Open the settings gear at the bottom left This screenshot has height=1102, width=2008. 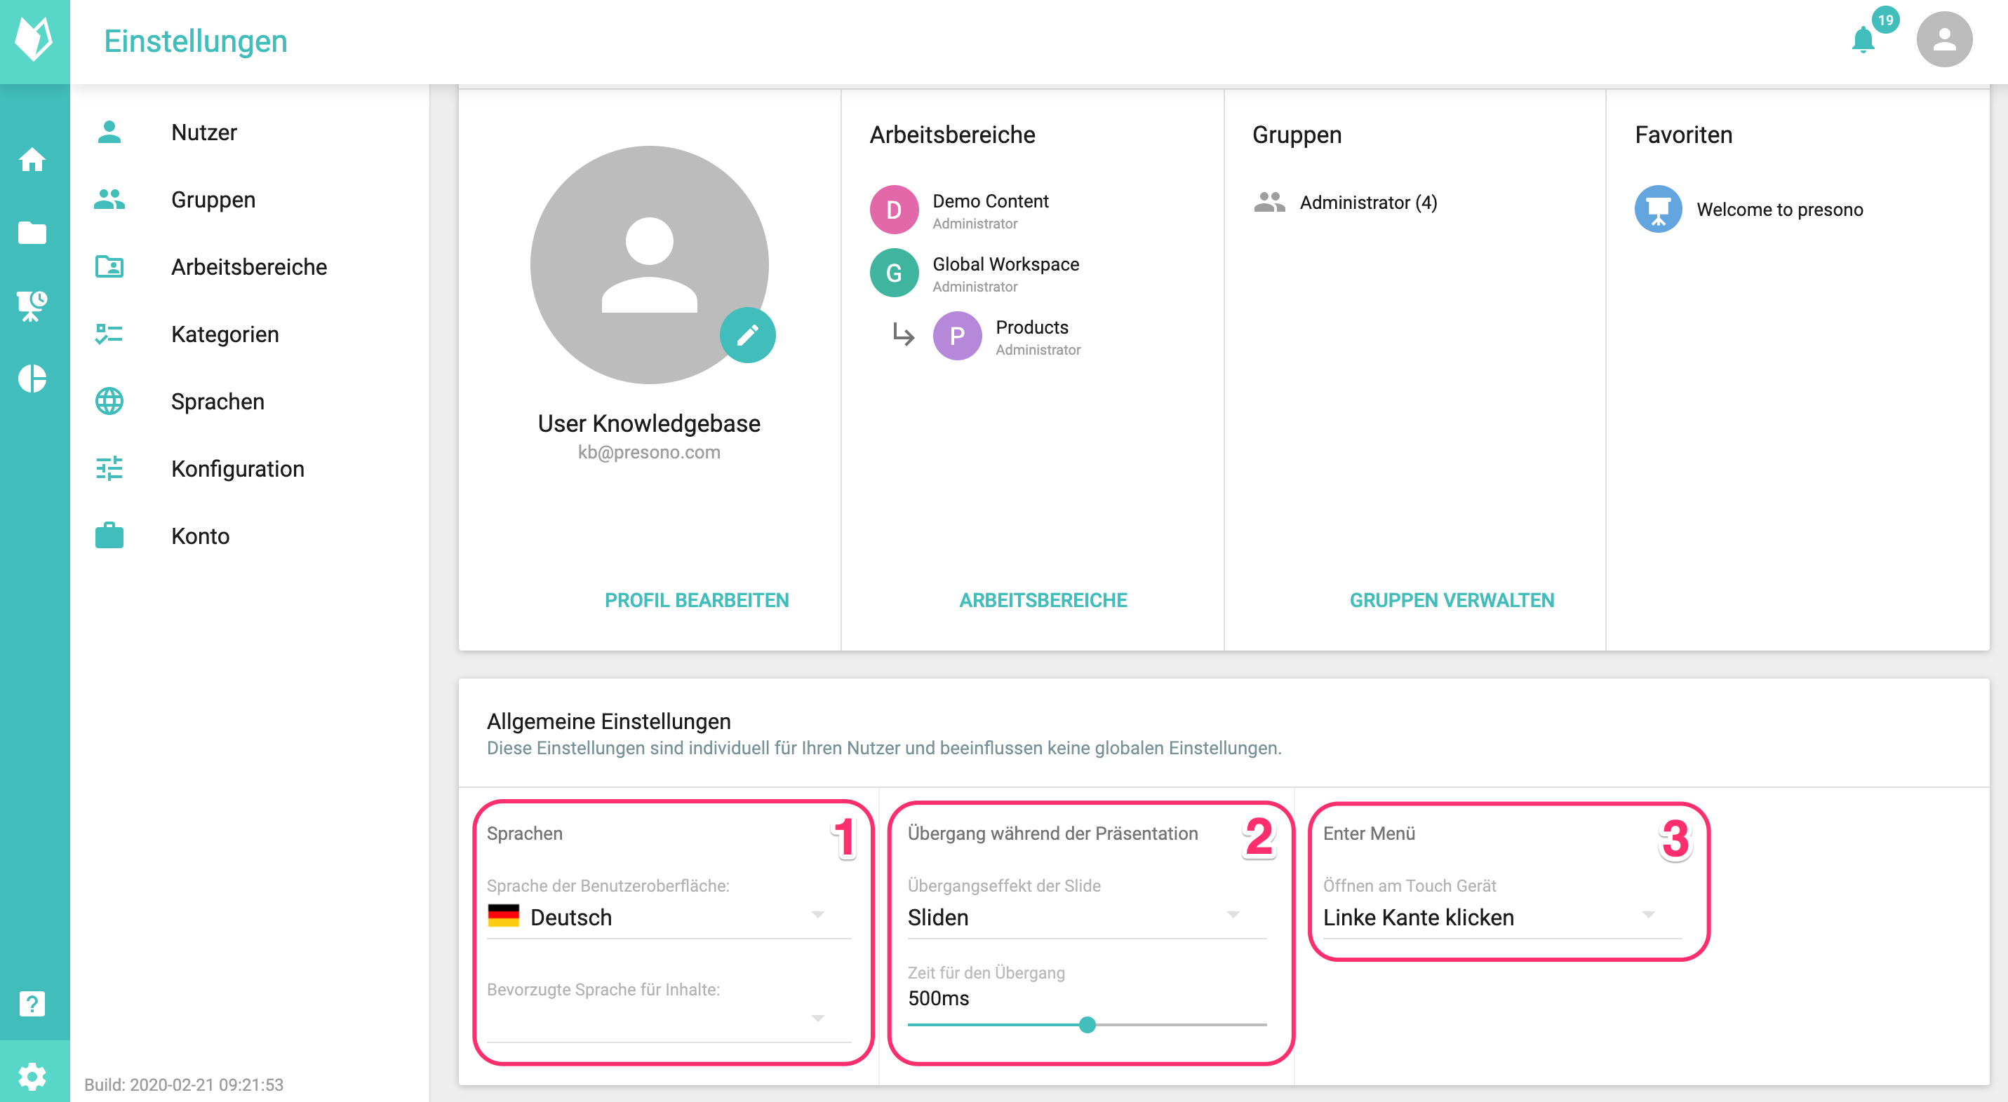click(x=33, y=1076)
